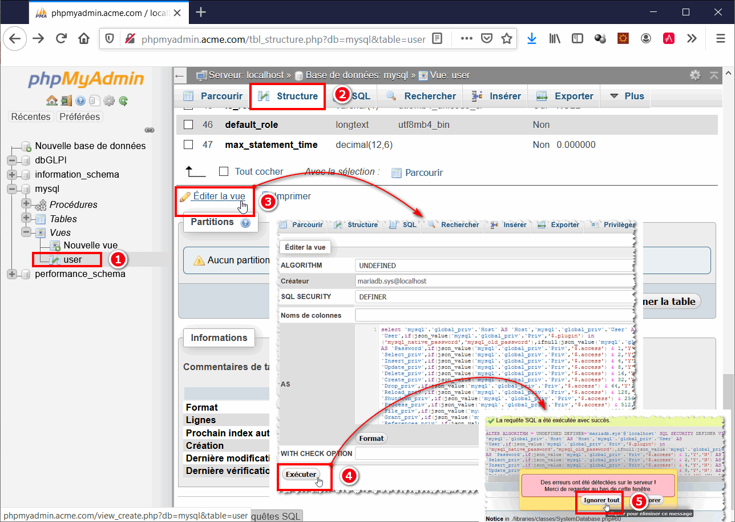
Task: Show site security info via crossed padlock
Action: click(x=130, y=38)
